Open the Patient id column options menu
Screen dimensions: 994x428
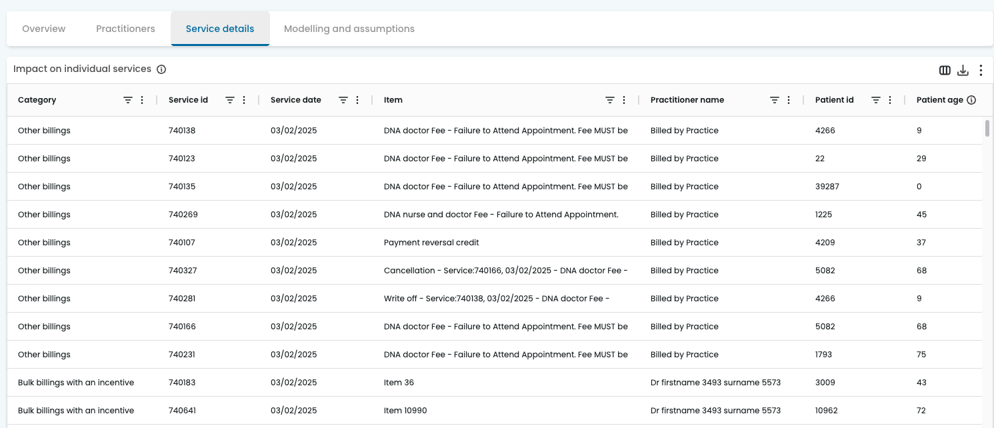(891, 99)
